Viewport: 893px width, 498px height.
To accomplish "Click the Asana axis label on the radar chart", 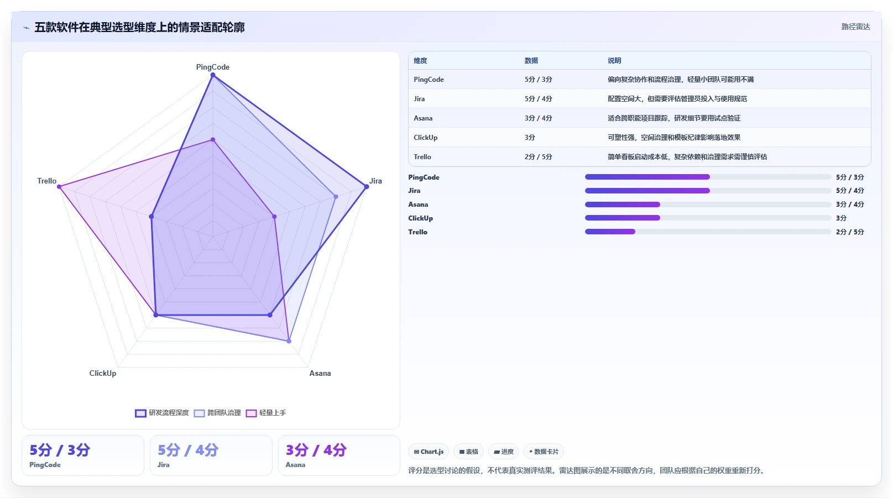I will pyautogui.click(x=320, y=373).
